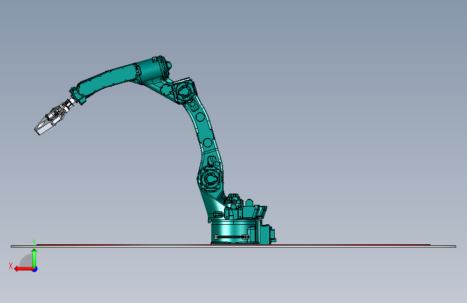Select the elbow joint of the robot
This screenshot has height=303, width=467.
(x=184, y=91)
